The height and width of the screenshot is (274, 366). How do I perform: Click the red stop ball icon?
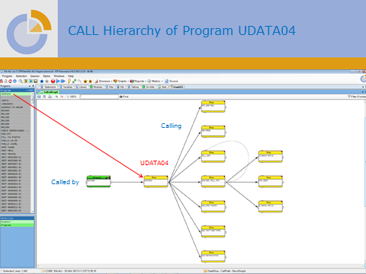point(53,81)
